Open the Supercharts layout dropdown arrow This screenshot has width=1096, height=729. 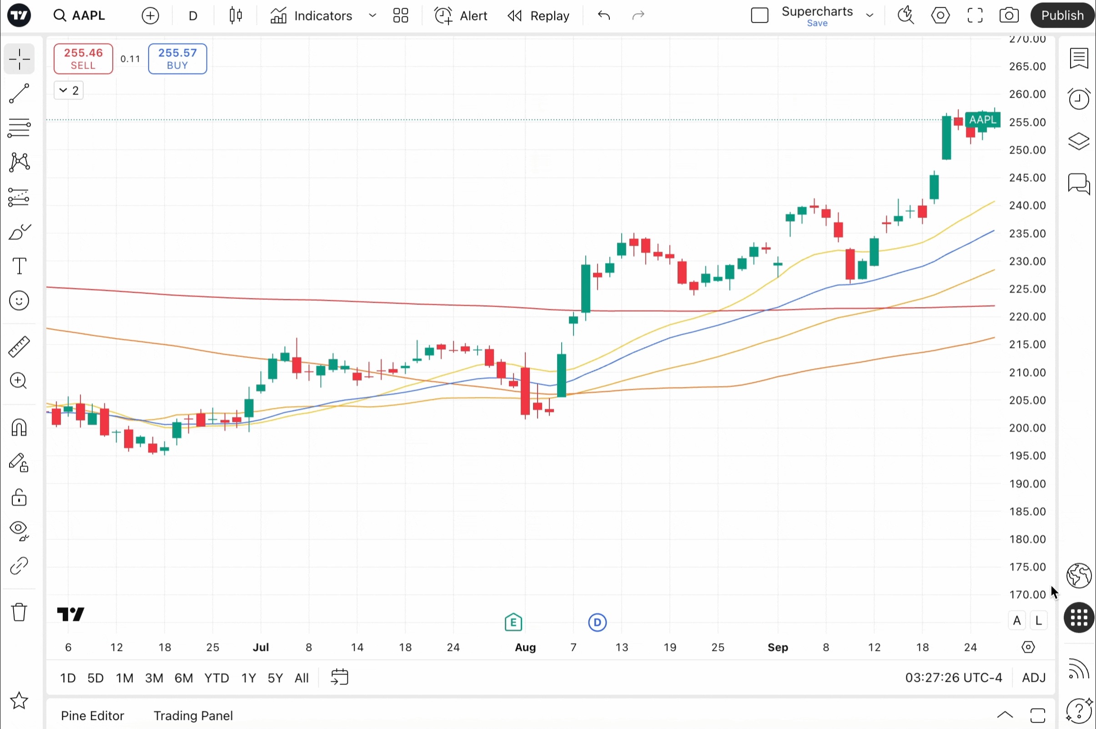[870, 15]
